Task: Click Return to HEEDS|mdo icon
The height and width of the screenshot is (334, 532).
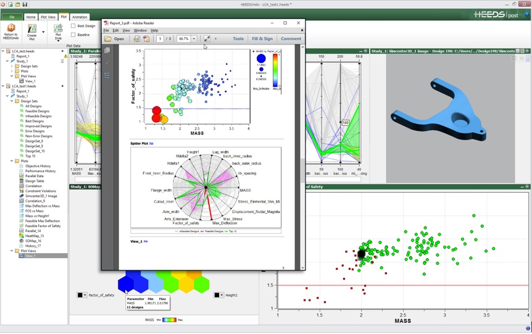Action: 11,28
